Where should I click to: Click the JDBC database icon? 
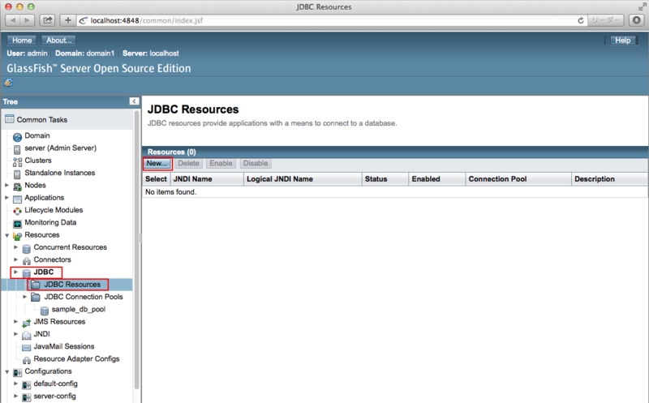pos(27,273)
